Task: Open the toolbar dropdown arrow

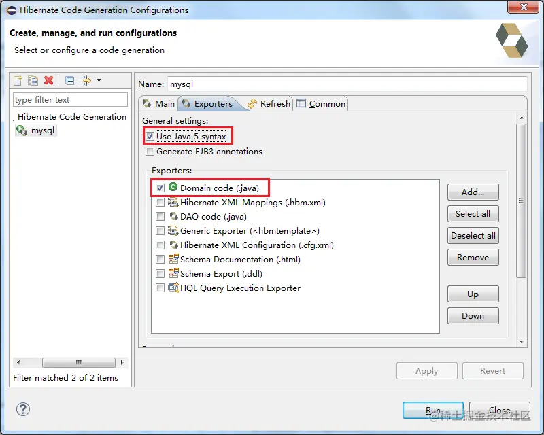Action: point(98,80)
